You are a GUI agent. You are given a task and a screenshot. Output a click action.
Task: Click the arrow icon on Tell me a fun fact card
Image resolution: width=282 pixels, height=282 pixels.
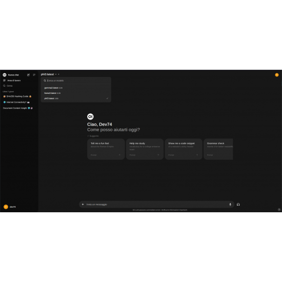click(x=119, y=155)
